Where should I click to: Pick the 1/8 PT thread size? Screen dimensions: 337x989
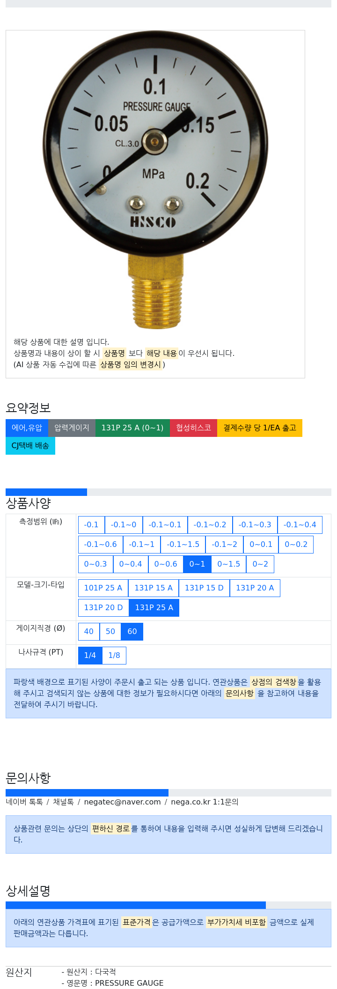(114, 656)
